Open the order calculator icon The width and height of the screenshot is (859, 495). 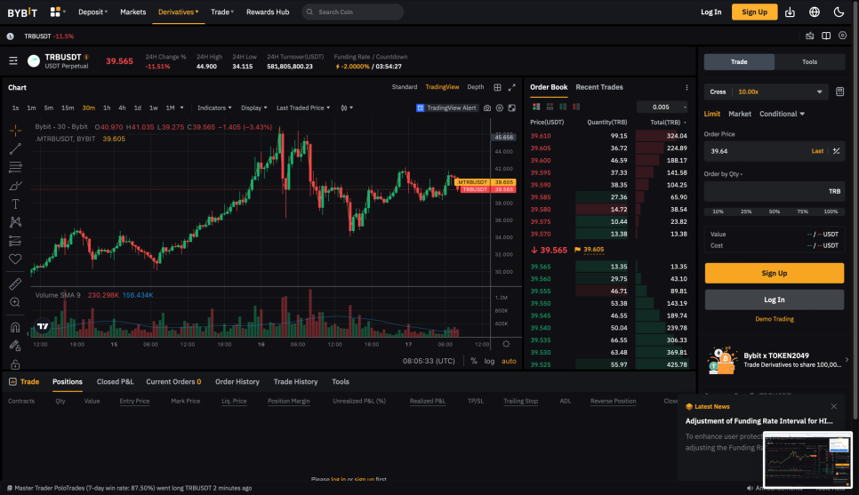839,92
